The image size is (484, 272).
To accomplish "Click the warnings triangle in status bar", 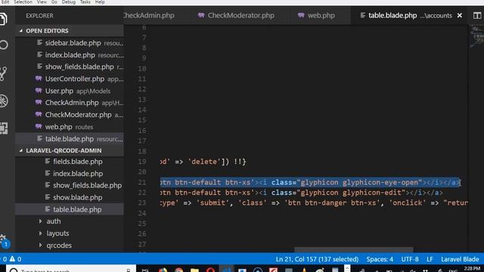I will point(12,259).
